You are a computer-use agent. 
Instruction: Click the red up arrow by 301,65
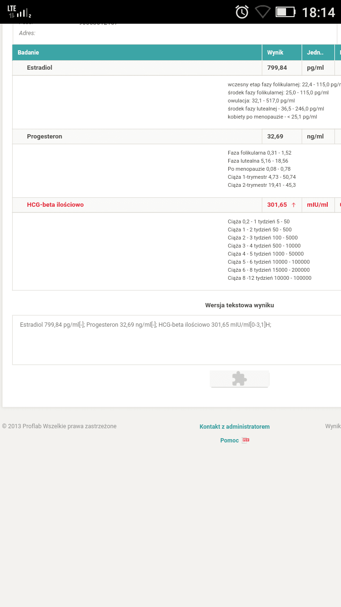pos(294,205)
